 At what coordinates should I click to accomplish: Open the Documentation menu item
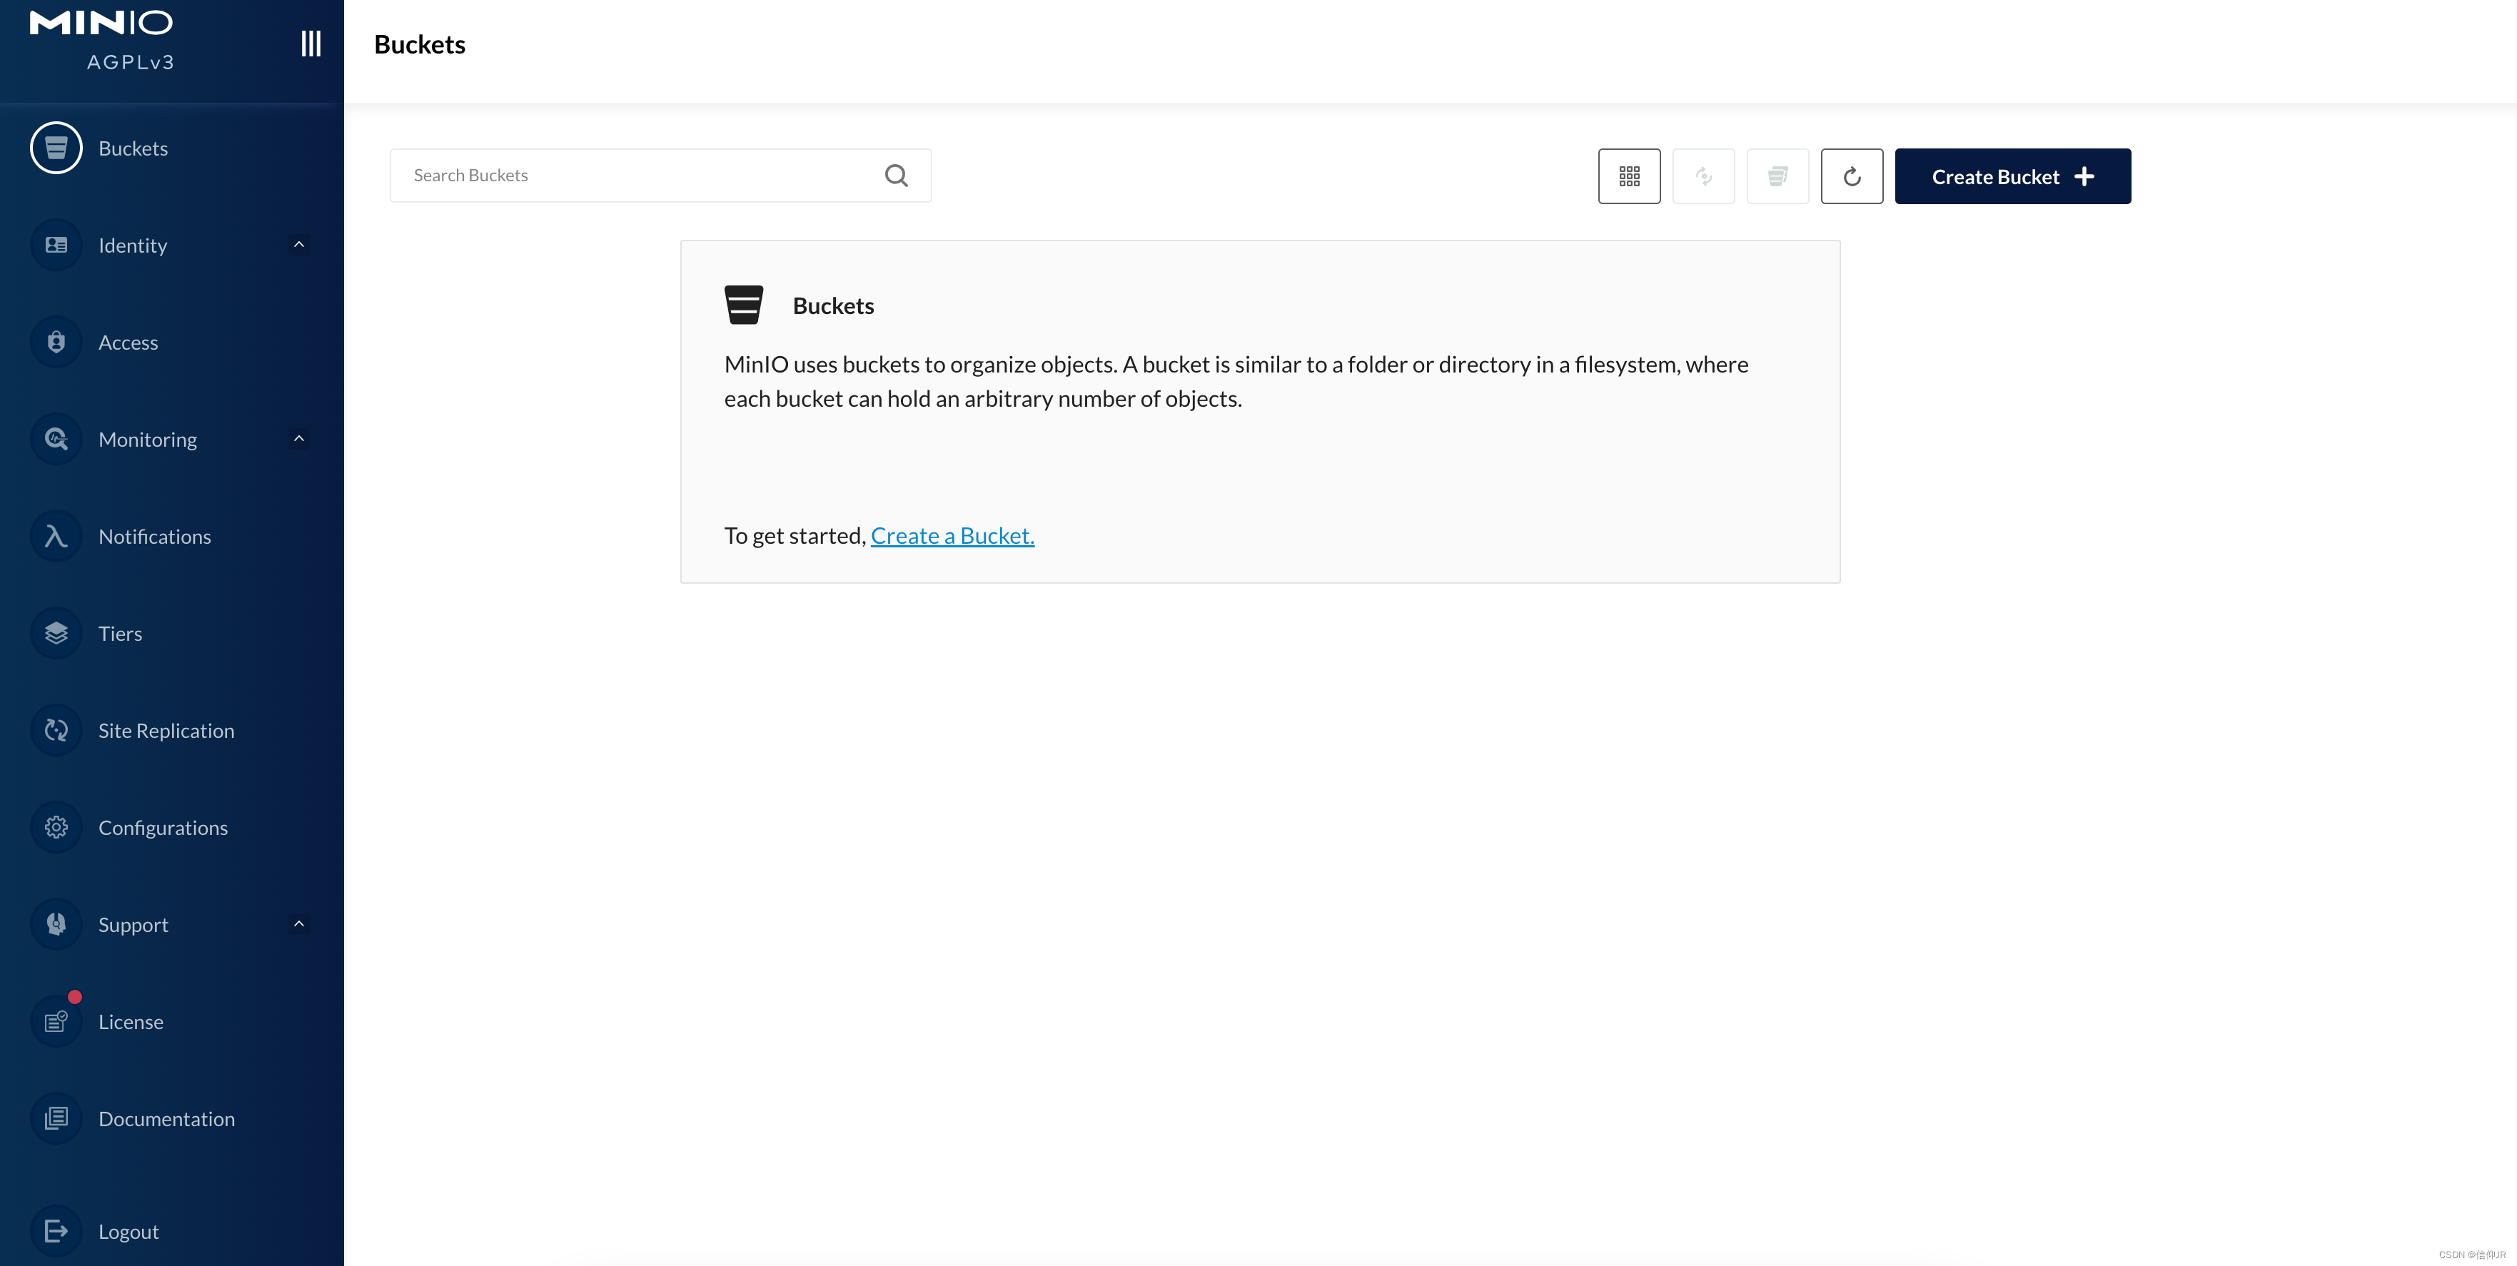pos(166,1118)
